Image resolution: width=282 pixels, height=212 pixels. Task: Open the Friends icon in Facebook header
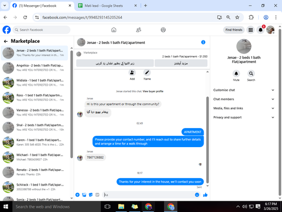click(x=139, y=30)
